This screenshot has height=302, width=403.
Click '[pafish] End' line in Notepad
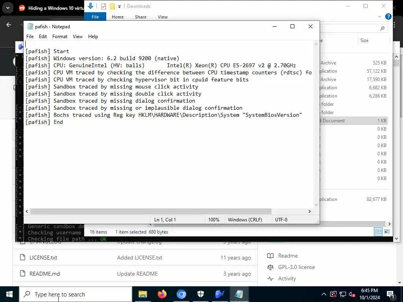click(44, 122)
